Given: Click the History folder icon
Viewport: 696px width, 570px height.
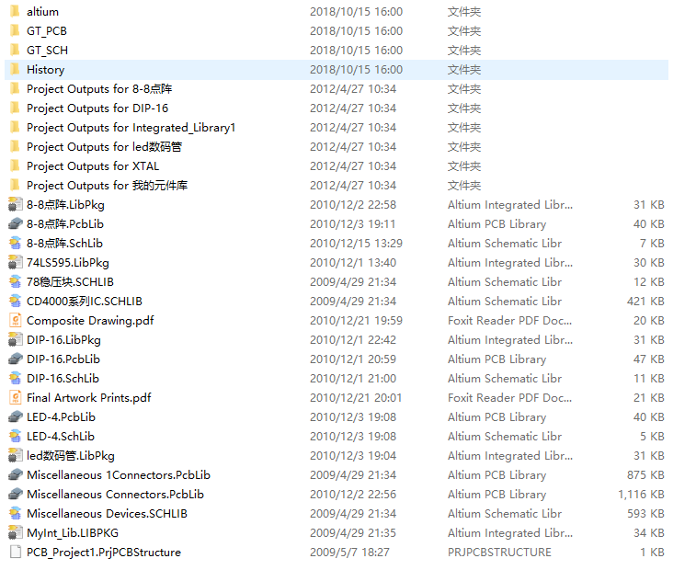Looking at the screenshot, I should click(15, 70).
